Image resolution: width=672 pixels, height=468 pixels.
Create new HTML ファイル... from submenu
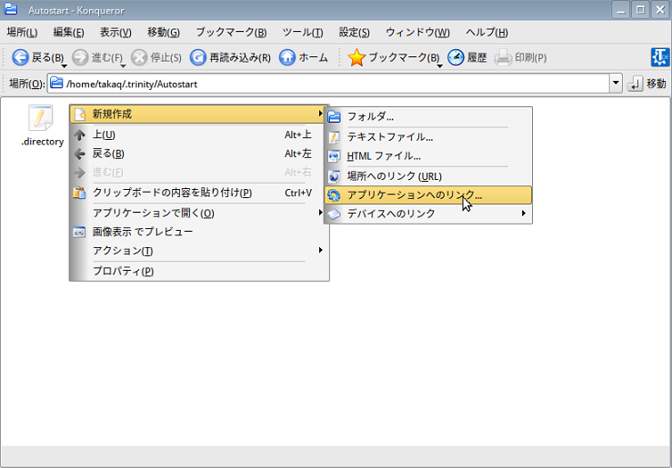pyautogui.click(x=428, y=156)
